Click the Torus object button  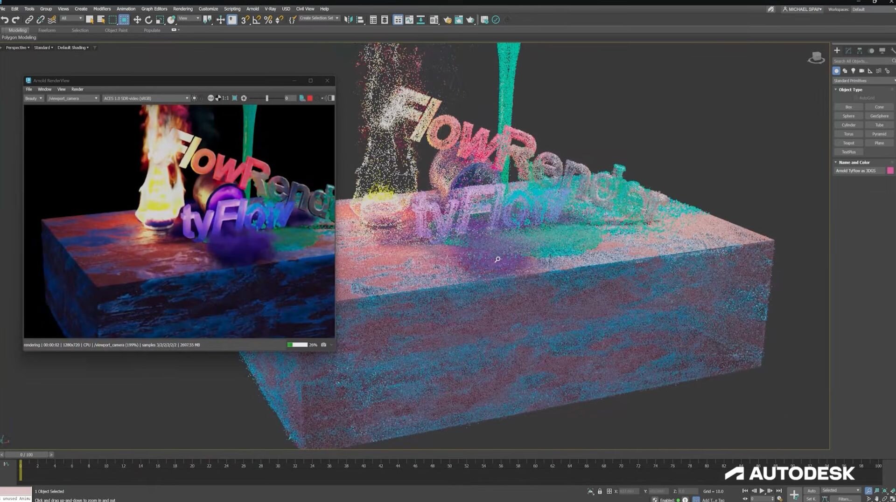pyautogui.click(x=848, y=134)
